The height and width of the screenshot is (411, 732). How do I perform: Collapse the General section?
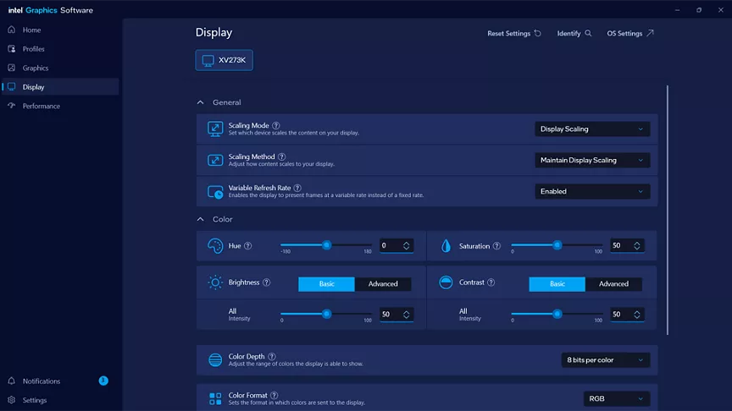coord(201,102)
